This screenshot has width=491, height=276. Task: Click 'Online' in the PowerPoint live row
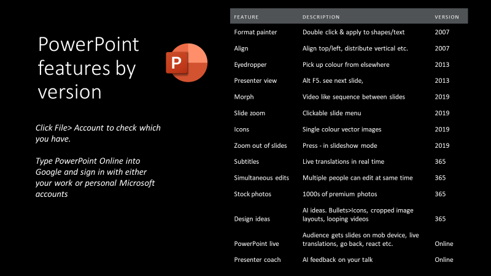point(444,243)
